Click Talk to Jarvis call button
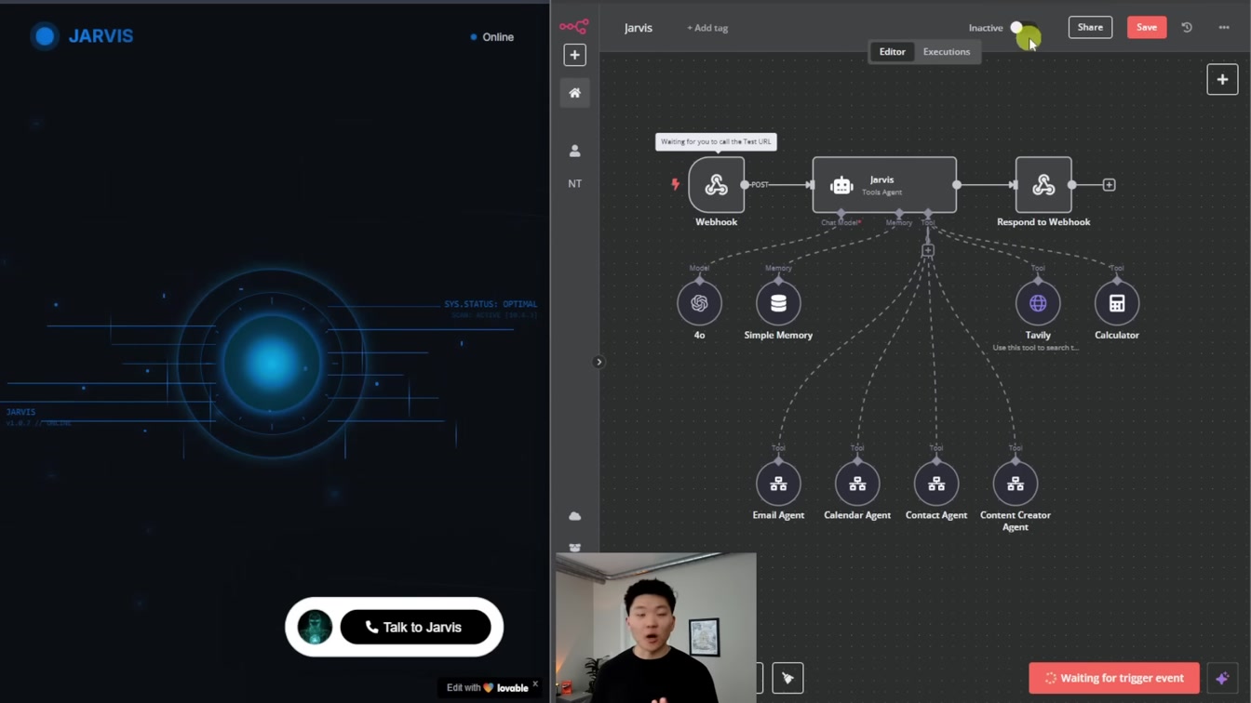1251x703 pixels. tap(415, 627)
